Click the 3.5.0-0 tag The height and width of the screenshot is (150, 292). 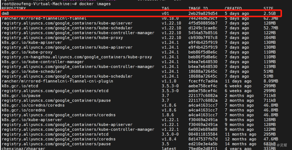click(x=170, y=134)
